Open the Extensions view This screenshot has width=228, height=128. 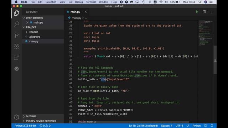pyautogui.click(x=16, y=57)
